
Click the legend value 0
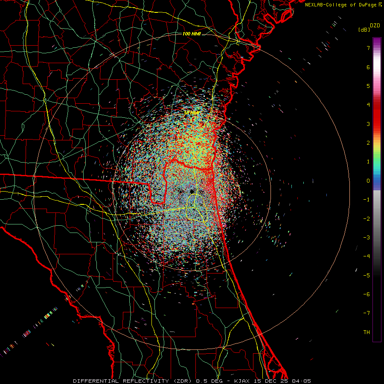[x=368, y=181]
